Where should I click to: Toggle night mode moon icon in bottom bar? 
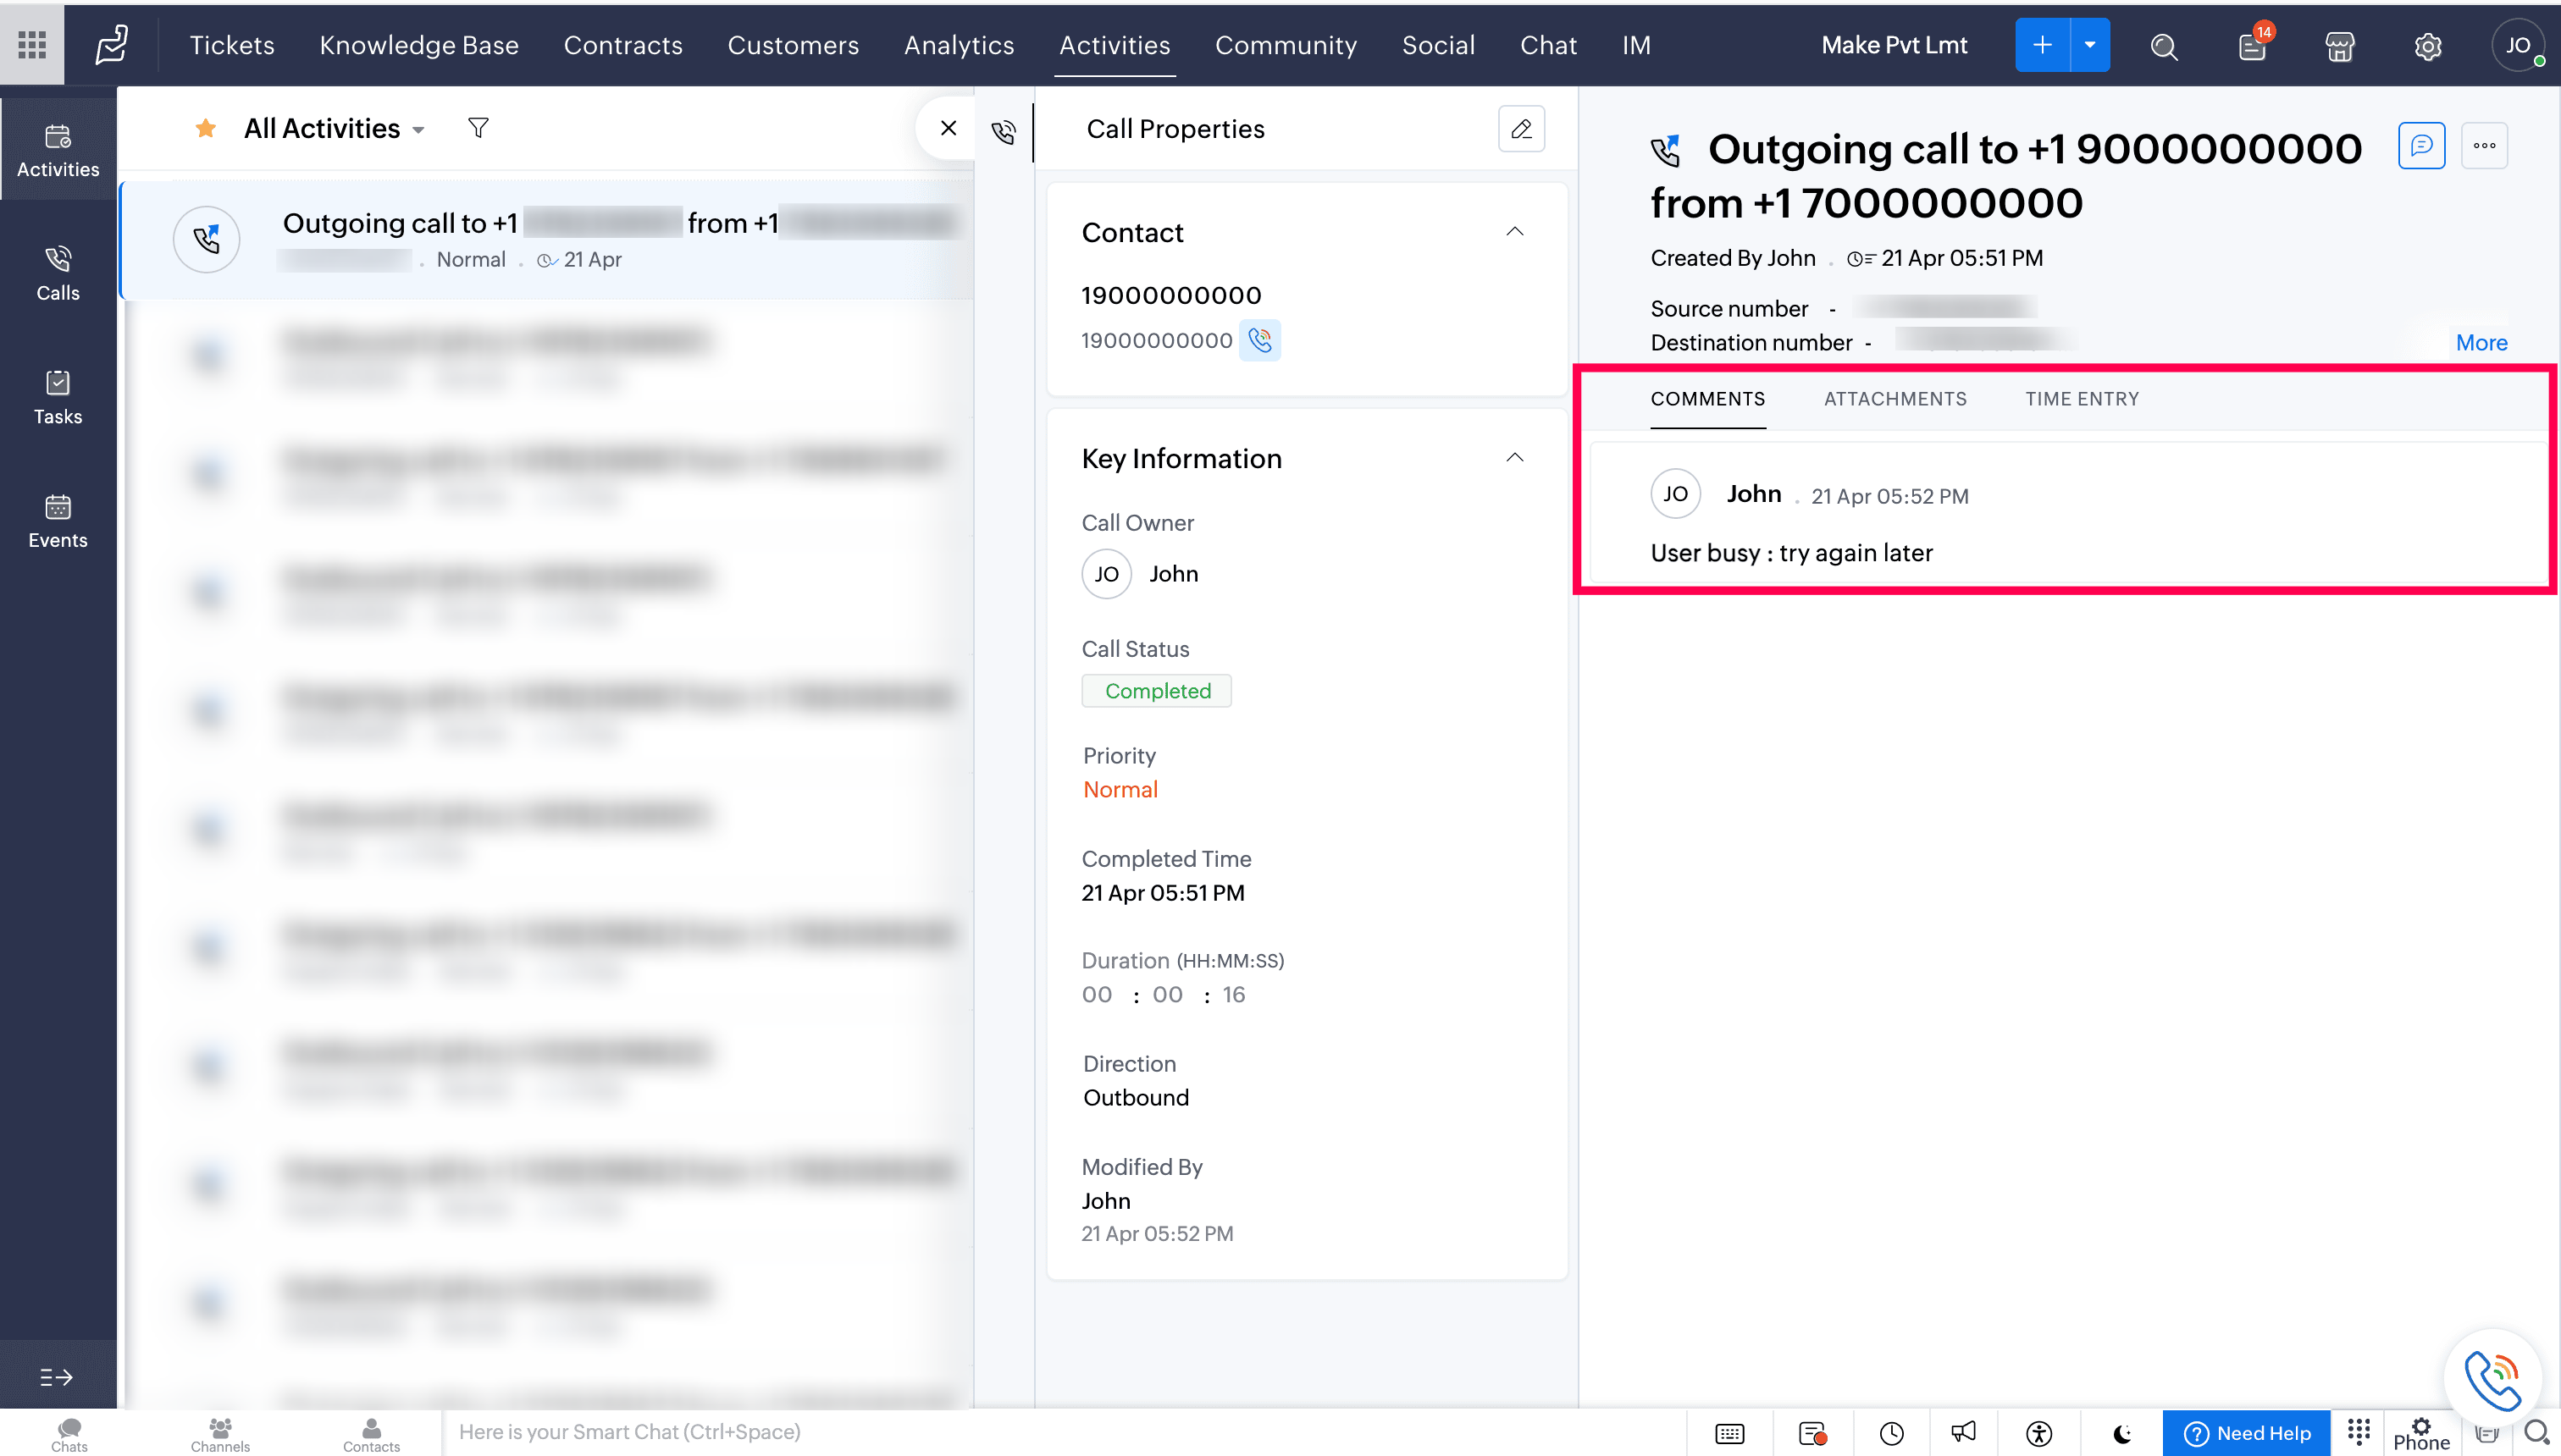click(x=2121, y=1434)
